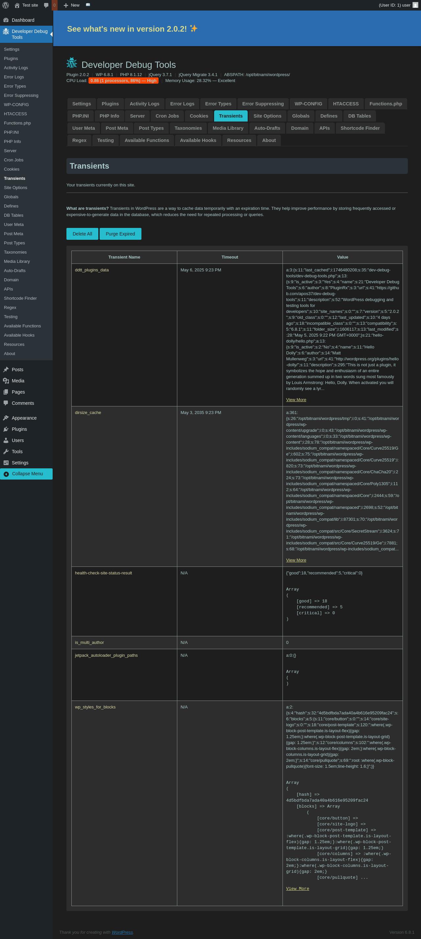This screenshot has height=939, width=421.
Task: Switch to the Cron Jobs tab
Action: tap(167, 116)
